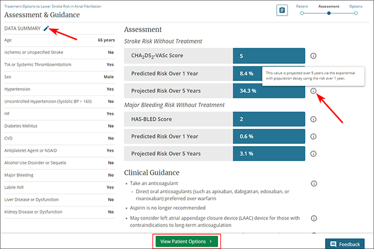Viewport: 374px width, 249px height.
Task: Select the bleeding predicted risk 0.6 %
Action: (x=269, y=136)
